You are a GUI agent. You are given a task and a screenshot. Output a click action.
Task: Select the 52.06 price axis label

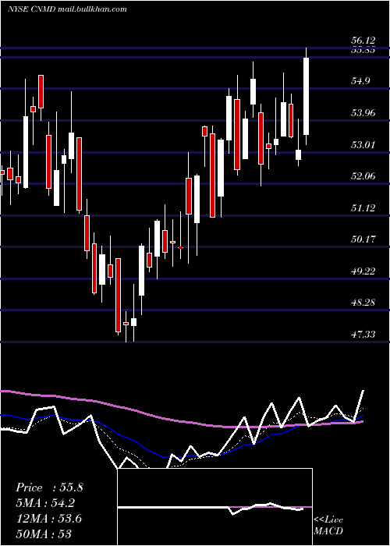tap(363, 176)
